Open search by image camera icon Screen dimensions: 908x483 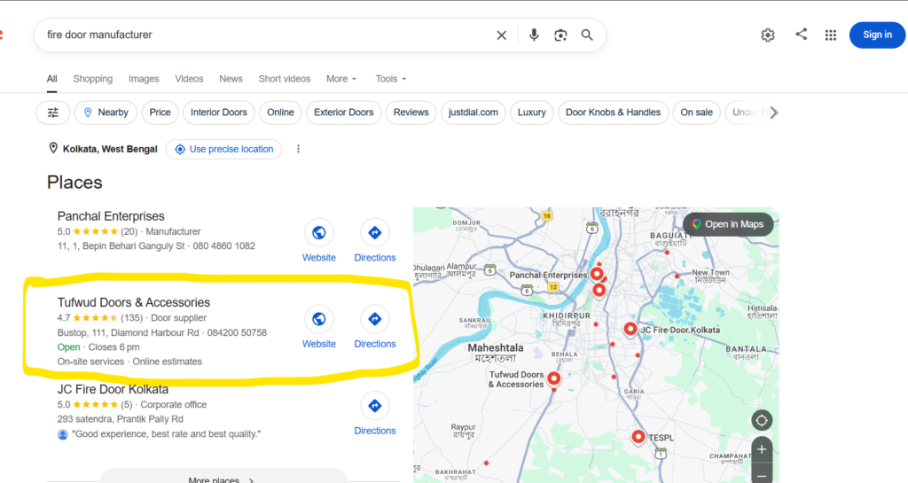coord(560,35)
